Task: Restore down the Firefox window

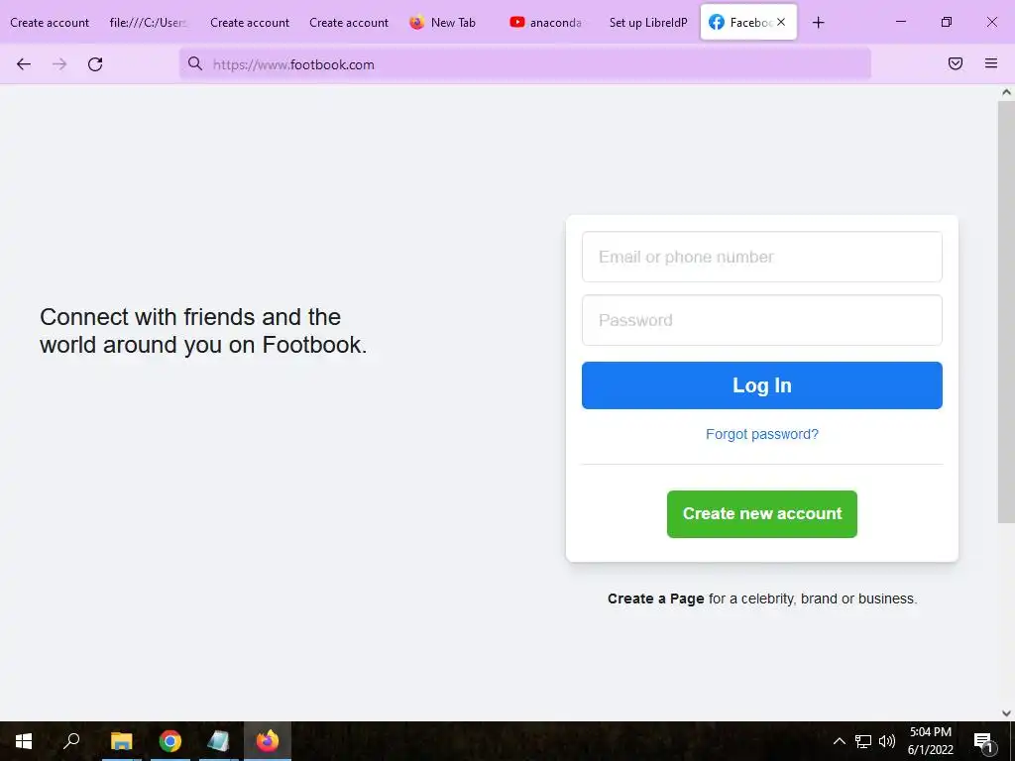Action: click(x=947, y=22)
